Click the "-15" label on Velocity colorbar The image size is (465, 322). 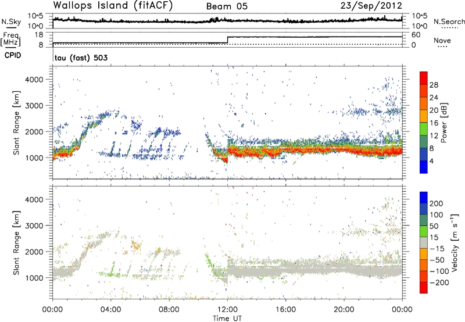click(x=437, y=248)
